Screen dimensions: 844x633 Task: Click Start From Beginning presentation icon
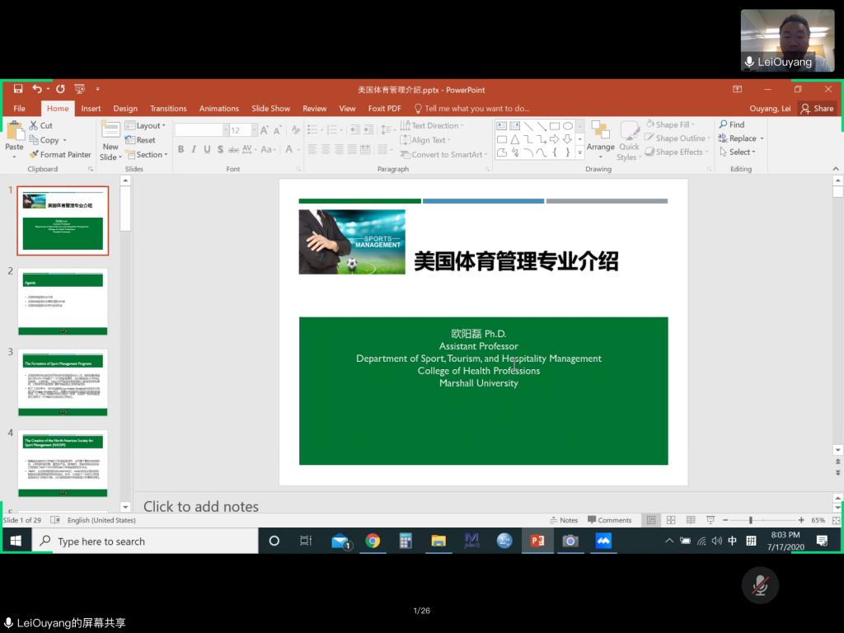(79, 89)
